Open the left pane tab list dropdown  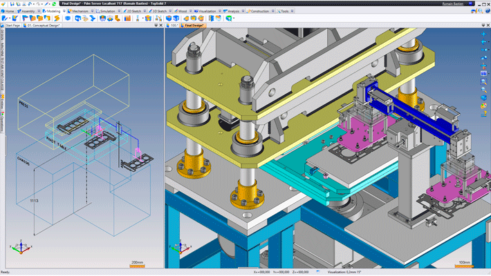(155, 25)
